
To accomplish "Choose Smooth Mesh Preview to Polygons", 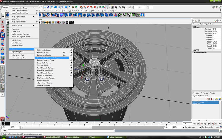I will [x=49, y=58].
